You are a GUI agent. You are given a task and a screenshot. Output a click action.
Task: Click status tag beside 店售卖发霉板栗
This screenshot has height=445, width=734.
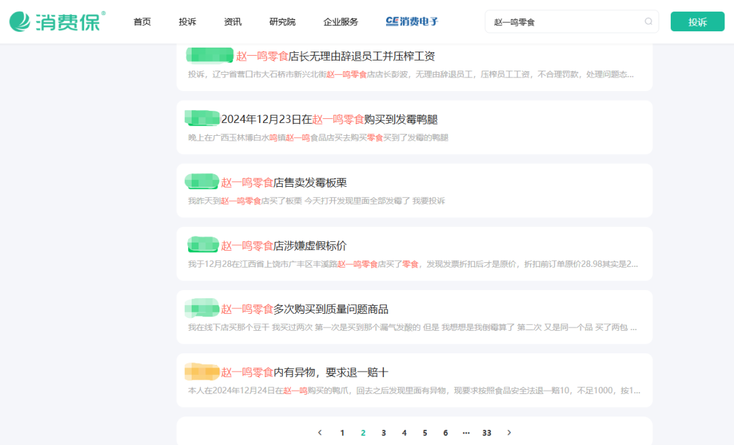(203, 181)
